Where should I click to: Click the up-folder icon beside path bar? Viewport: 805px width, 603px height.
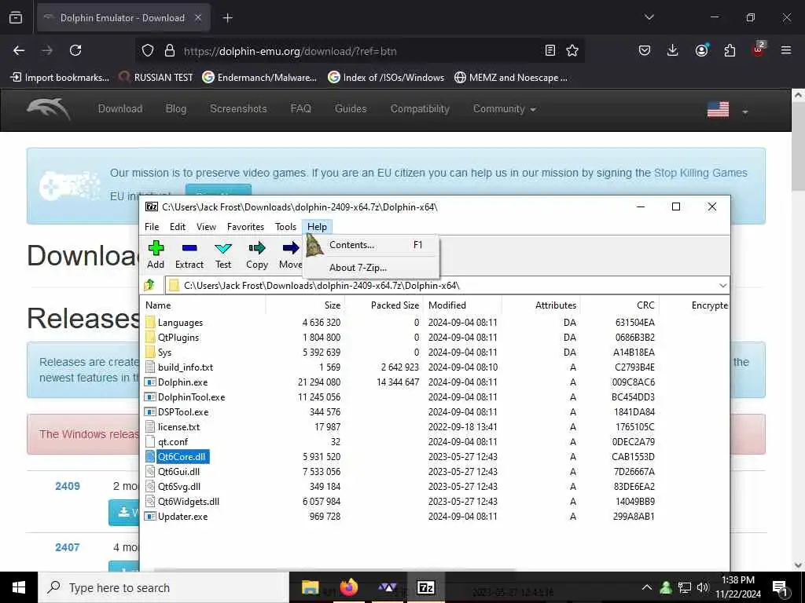pos(149,284)
